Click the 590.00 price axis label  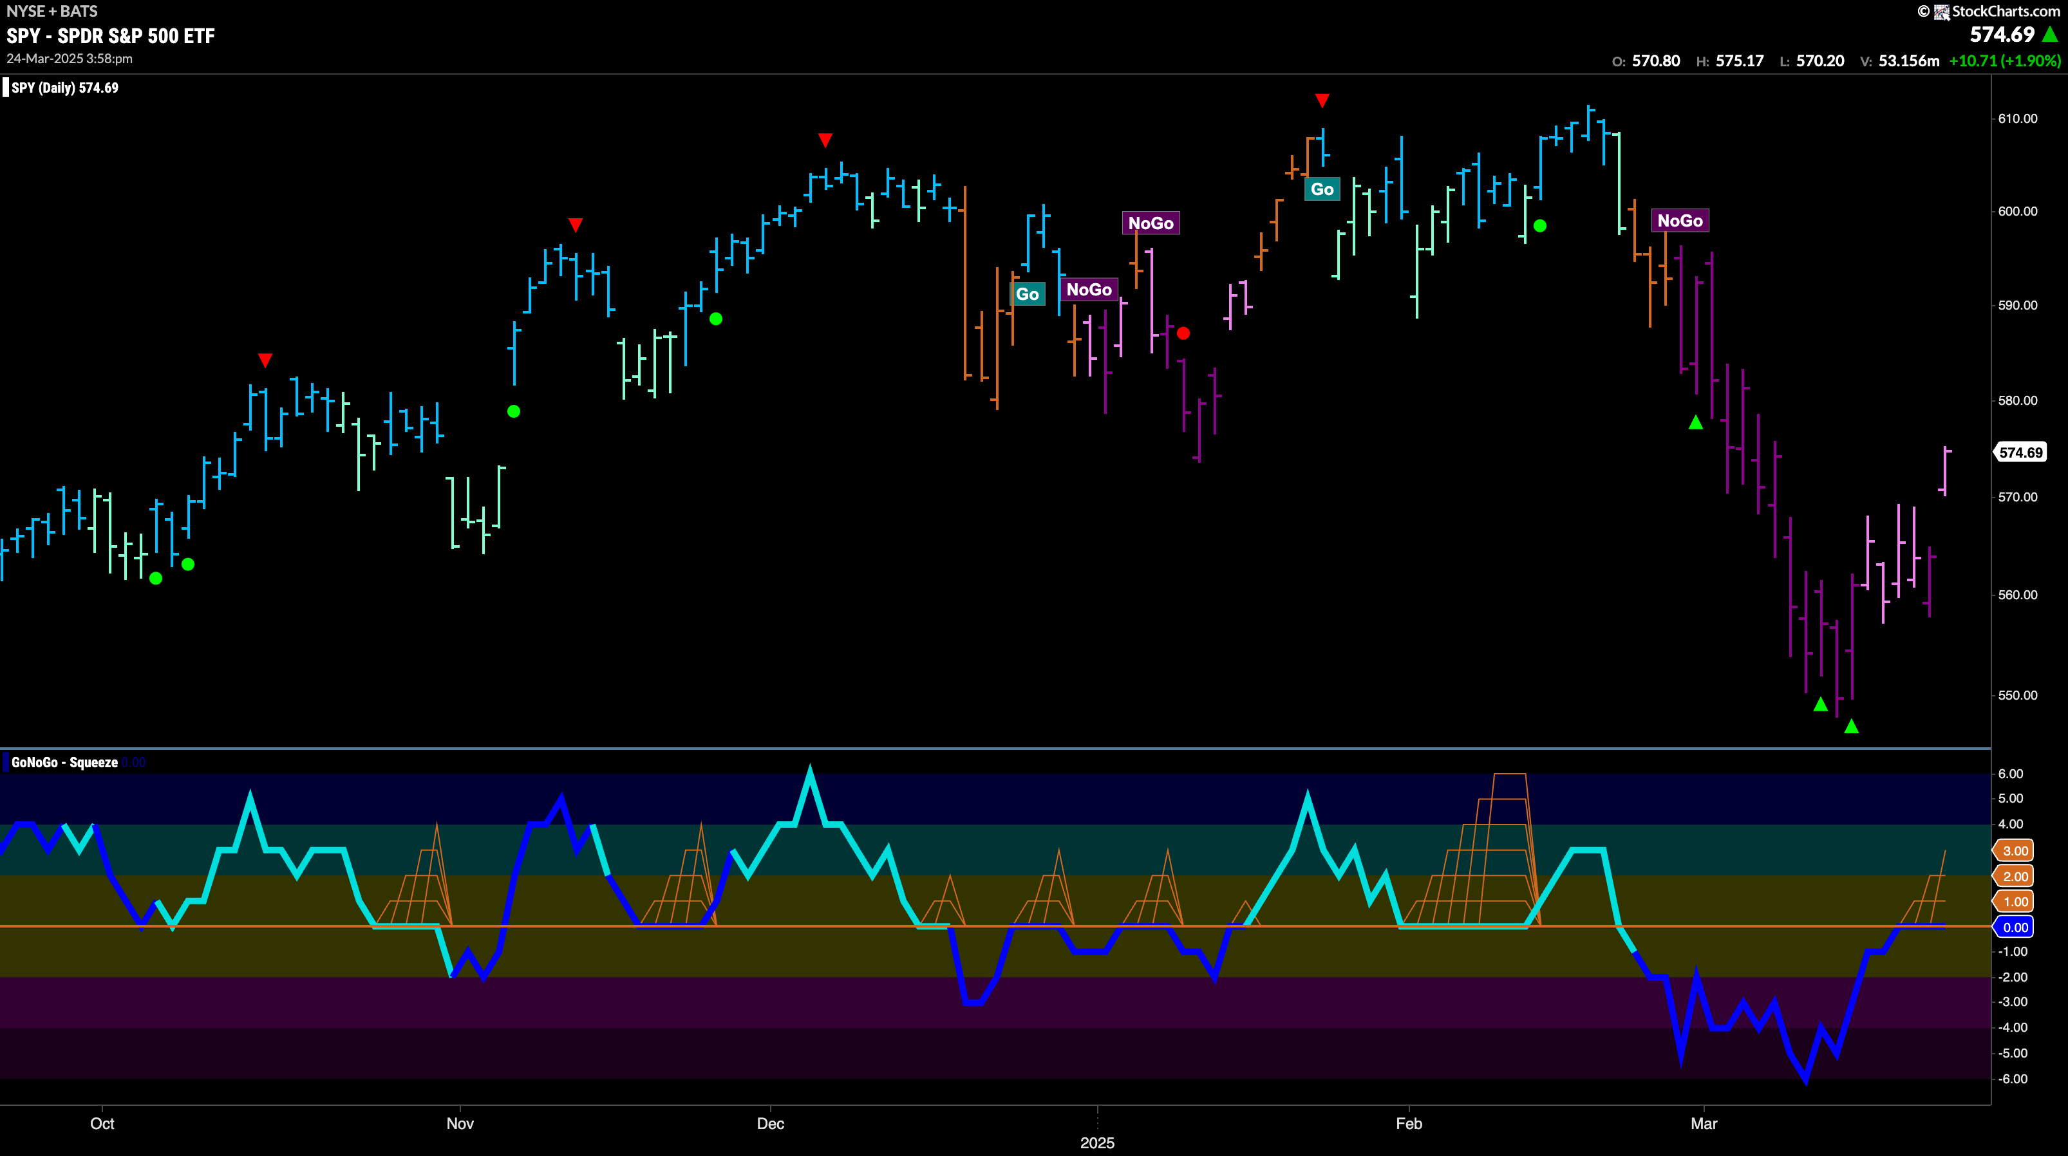[2017, 305]
